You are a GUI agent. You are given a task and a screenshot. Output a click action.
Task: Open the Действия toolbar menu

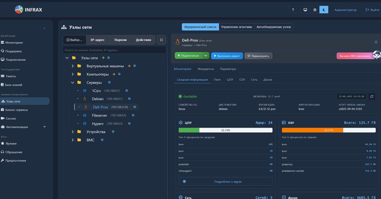(x=144, y=40)
